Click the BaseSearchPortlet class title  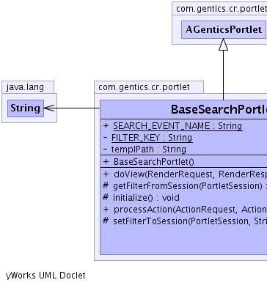coord(219,109)
